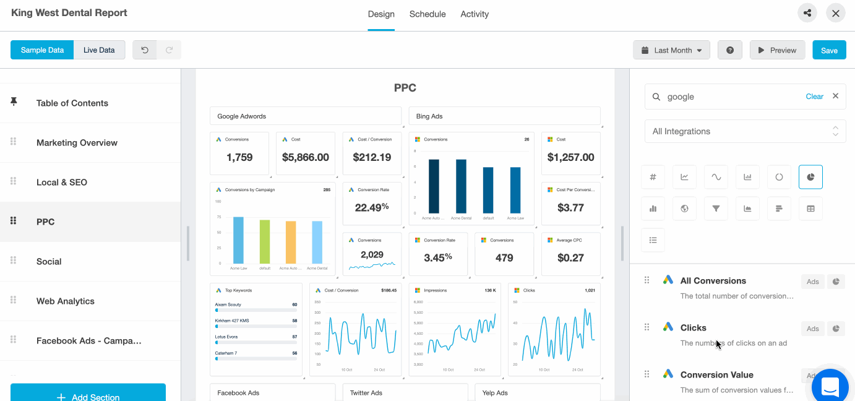Select the horizontal bar widget type
The height and width of the screenshot is (401, 855).
pos(780,209)
